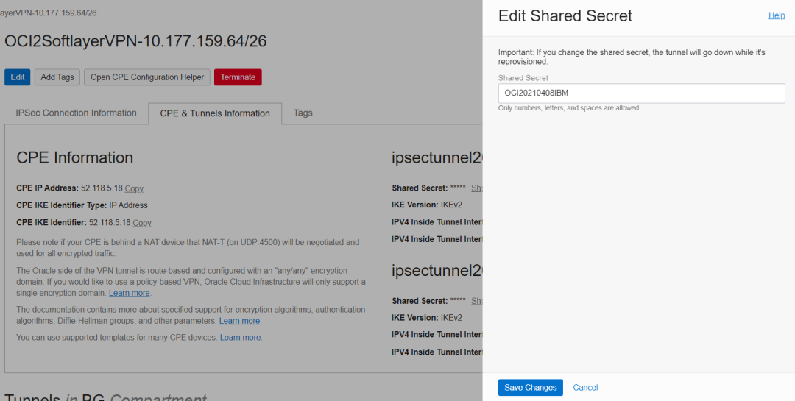
Task: Click the Add Tags button
Action: [57, 77]
